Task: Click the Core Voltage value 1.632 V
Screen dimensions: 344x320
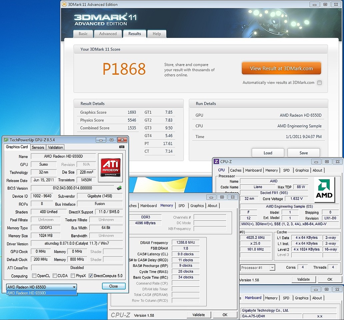Action: (296, 198)
